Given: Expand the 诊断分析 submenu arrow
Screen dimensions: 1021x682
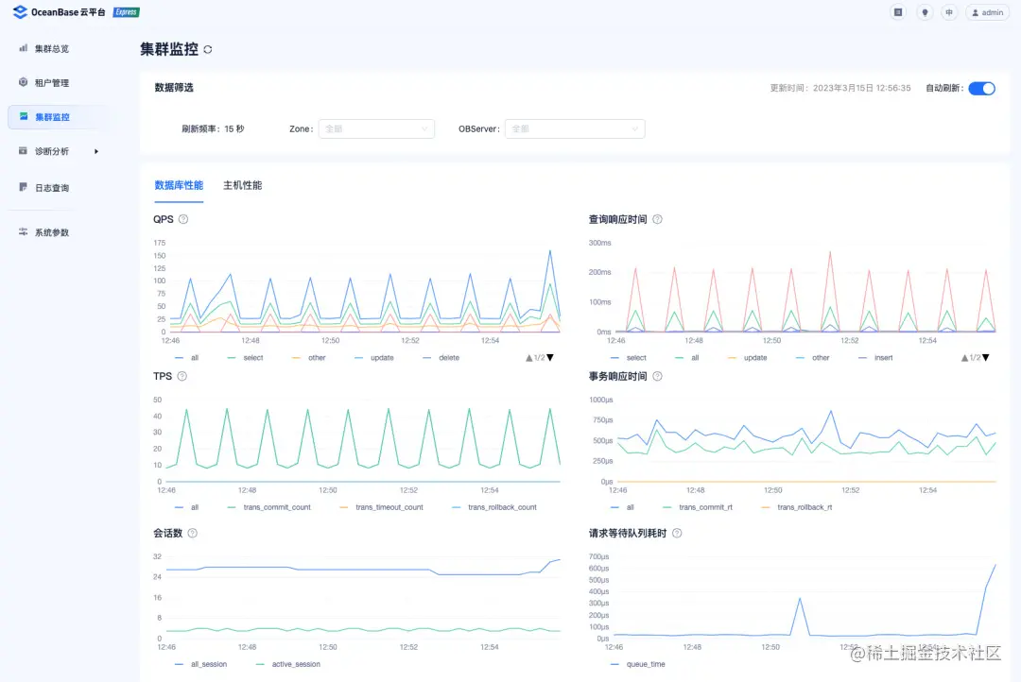Looking at the screenshot, I should (x=96, y=152).
